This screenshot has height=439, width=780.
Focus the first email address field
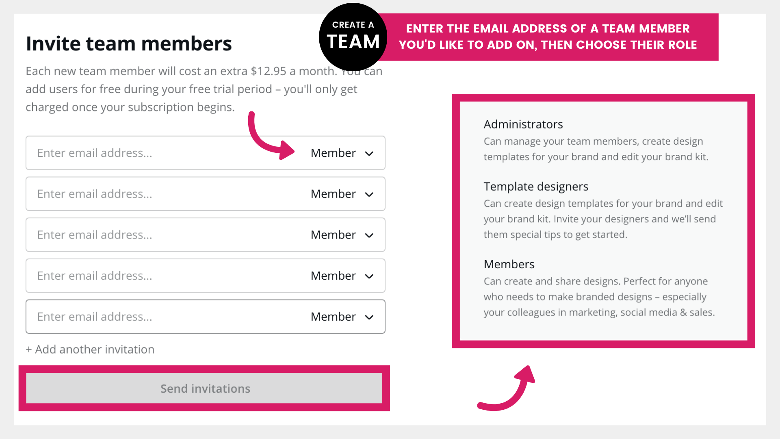(162, 153)
